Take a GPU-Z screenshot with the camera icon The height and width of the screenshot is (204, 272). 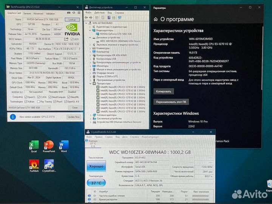point(69,13)
